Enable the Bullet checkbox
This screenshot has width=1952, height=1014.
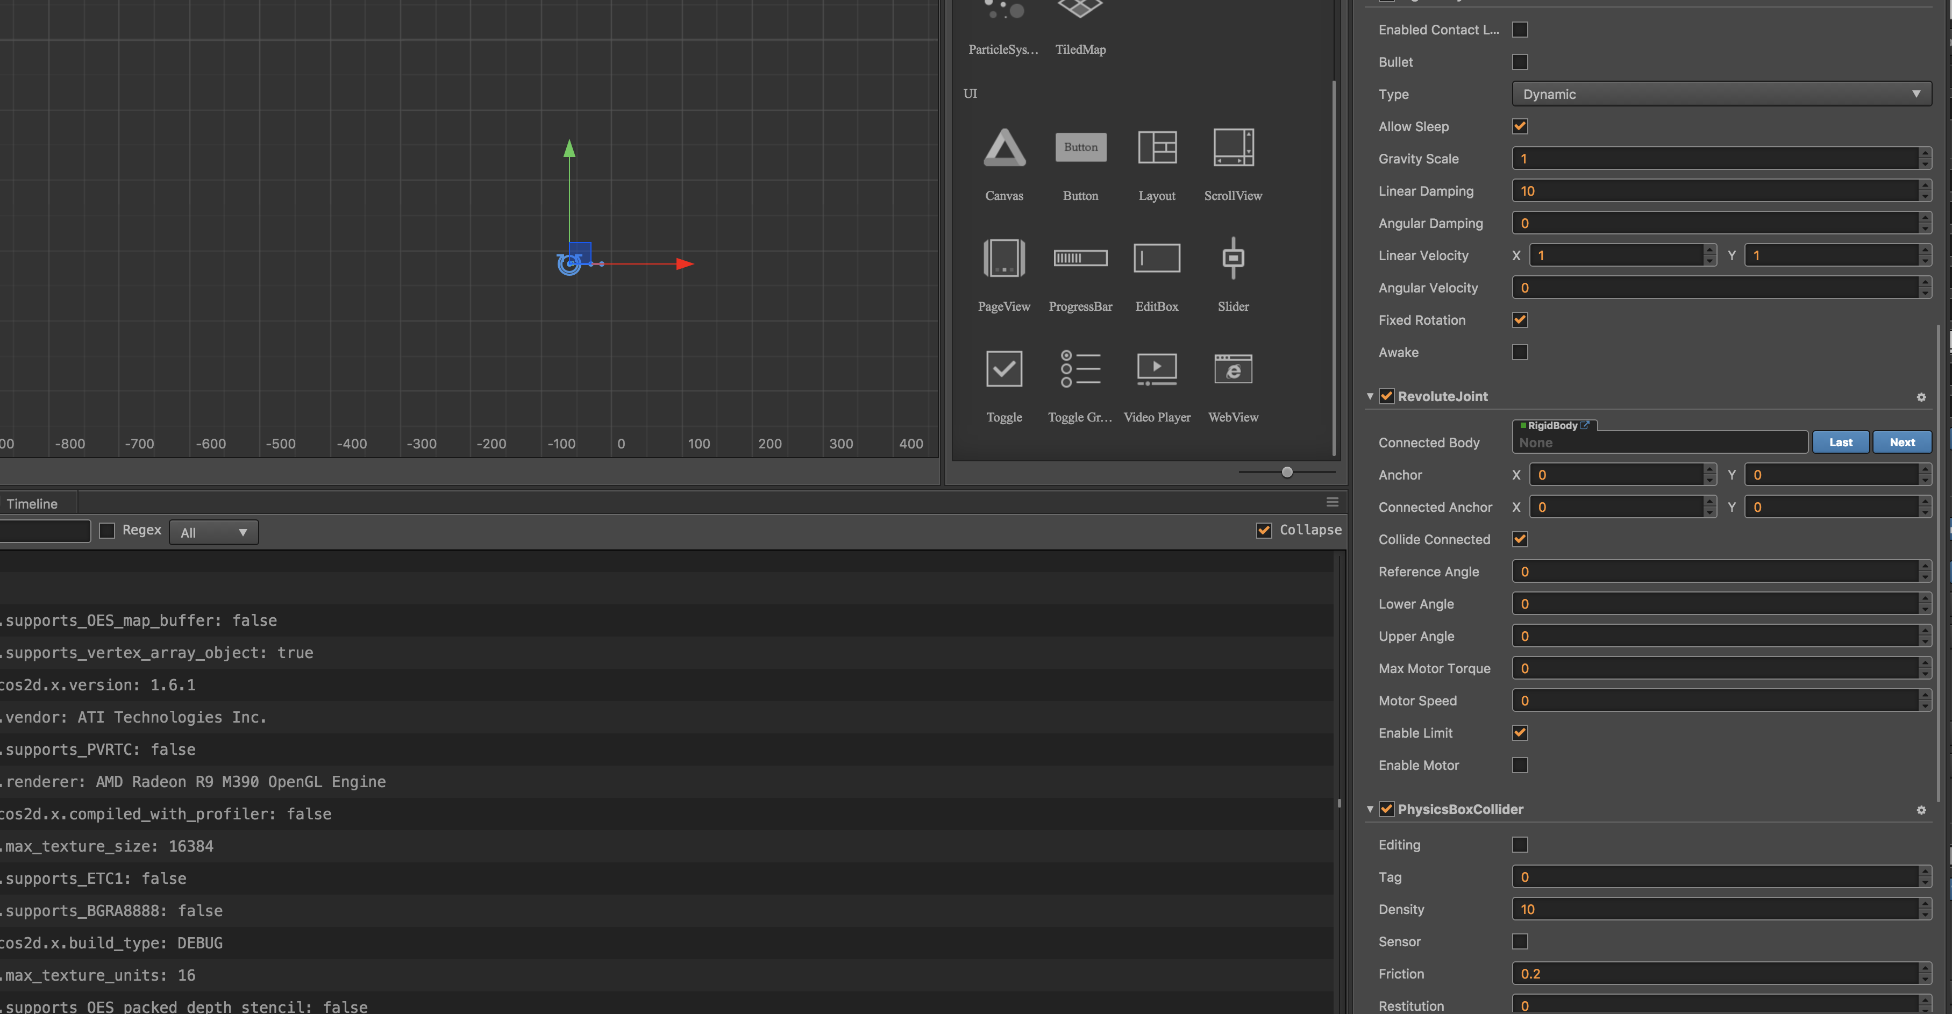(1519, 62)
